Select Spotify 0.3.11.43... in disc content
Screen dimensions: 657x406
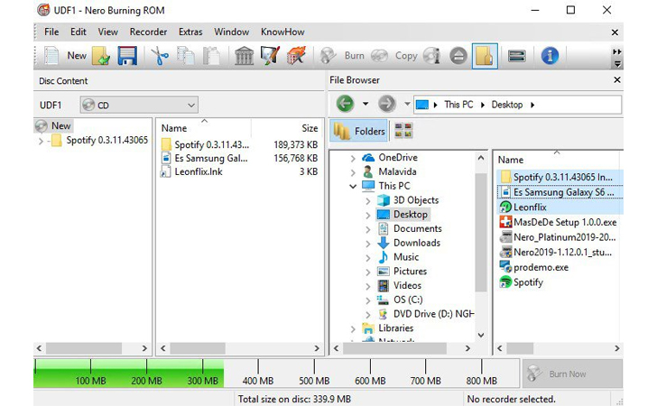tap(211, 144)
